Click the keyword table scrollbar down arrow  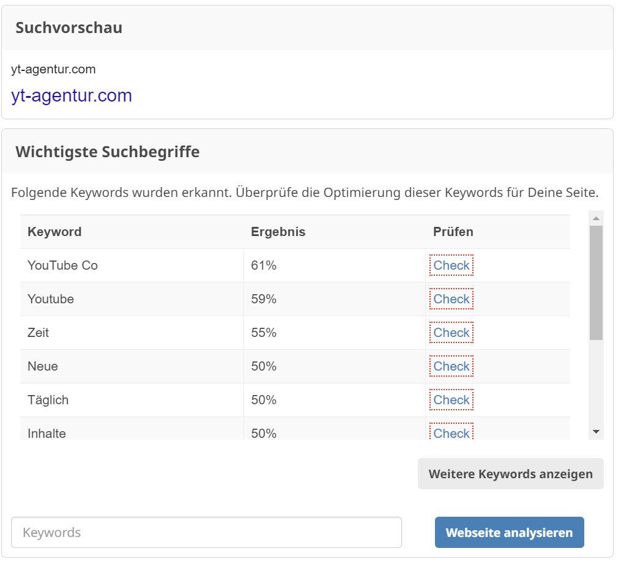pos(596,432)
